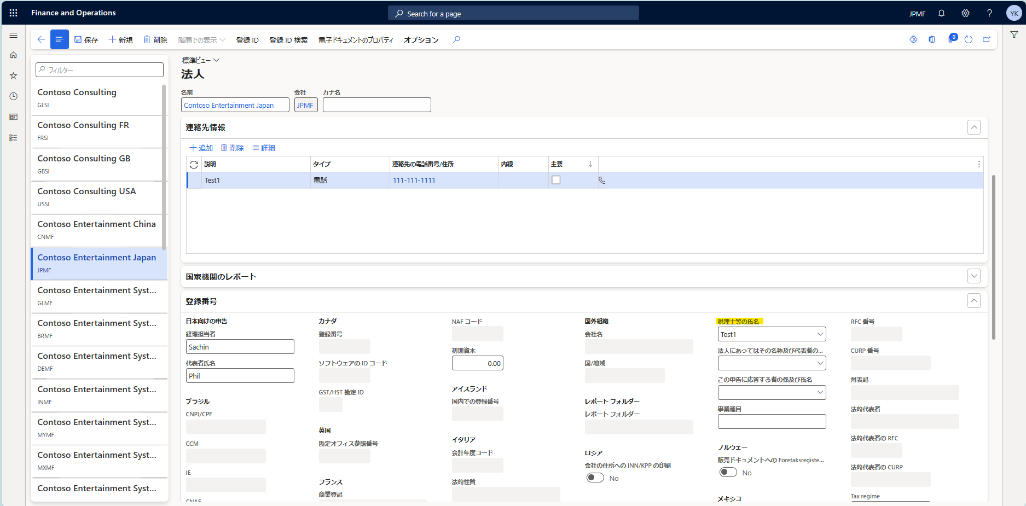
Task: Click the フィルター filter field
Action: [100, 70]
